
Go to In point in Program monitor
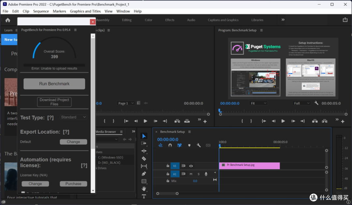click(x=264, y=121)
